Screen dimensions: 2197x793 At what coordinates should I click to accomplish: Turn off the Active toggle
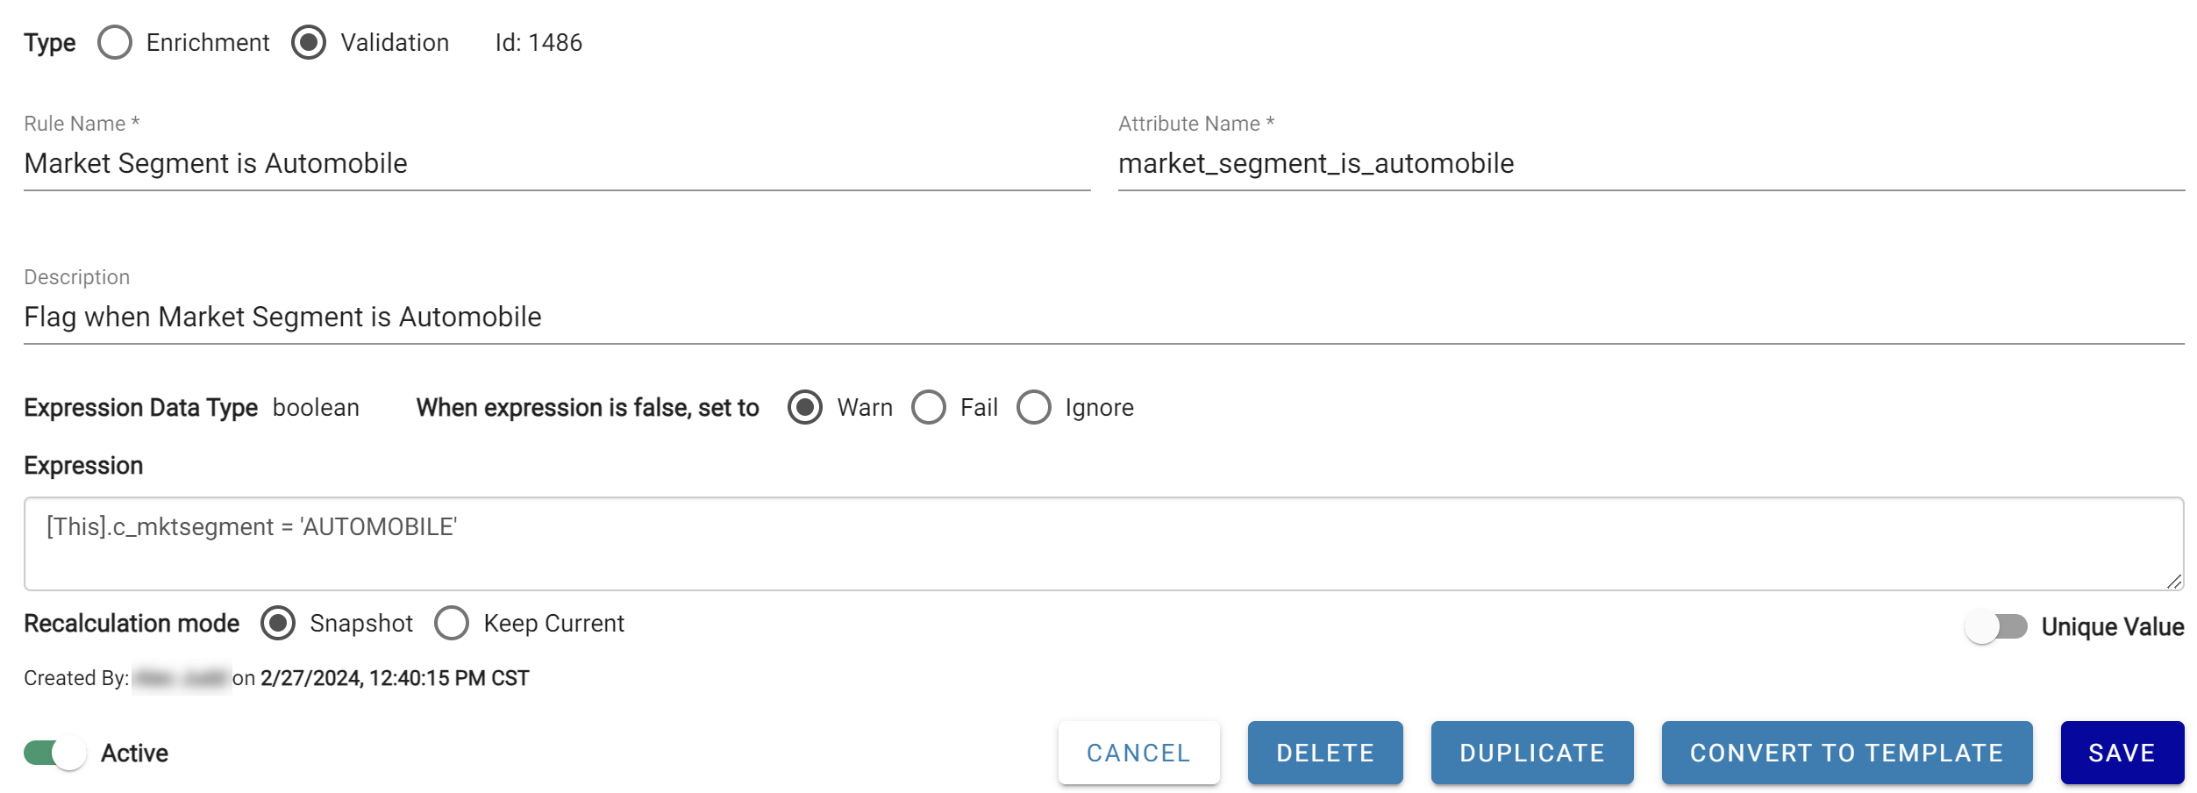click(x=55, y=753)
